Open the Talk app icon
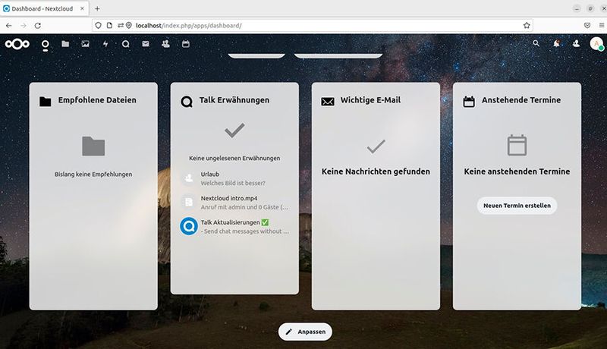Image resolution: width=607 pixels, height=349 pixels. tap(125, 44)
